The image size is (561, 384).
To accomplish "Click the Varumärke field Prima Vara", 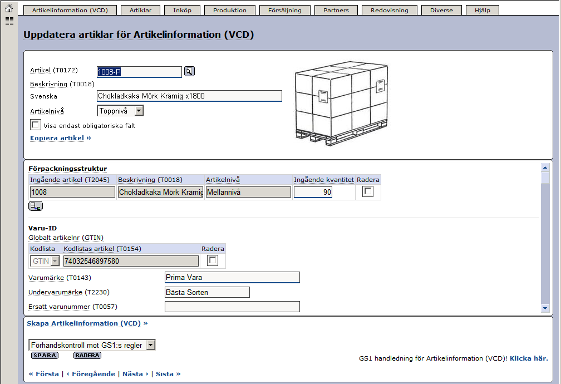I will pyautogui.click(x=232, y=277).
